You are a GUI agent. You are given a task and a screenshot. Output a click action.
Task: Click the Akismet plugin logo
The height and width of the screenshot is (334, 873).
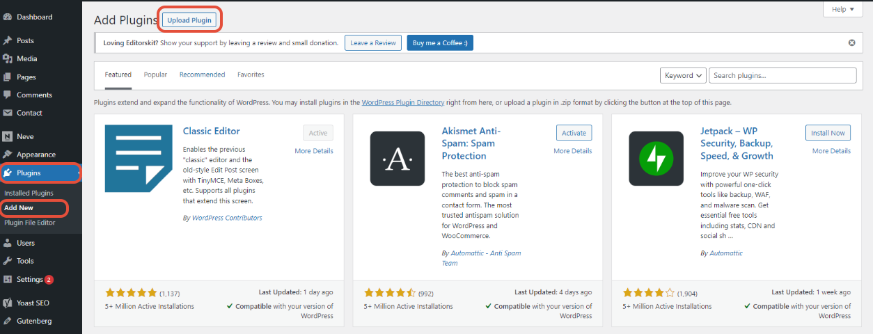tap(398, 159)
